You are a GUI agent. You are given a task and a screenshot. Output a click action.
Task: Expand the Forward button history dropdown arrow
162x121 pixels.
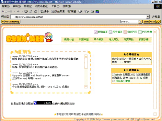pos(22,12)
